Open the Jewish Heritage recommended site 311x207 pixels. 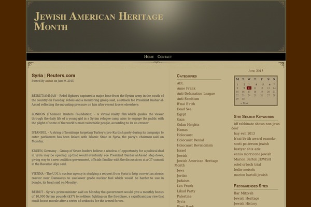click(x=246, y=198)
